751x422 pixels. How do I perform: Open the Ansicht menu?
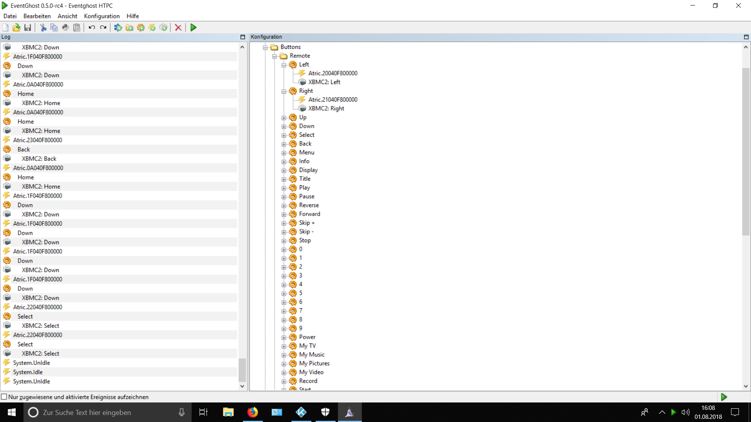click(x=67, y=16)
